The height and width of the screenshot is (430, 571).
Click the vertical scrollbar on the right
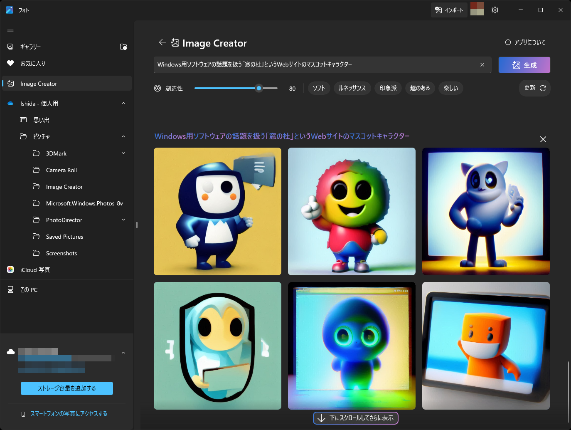coord(568,392)
